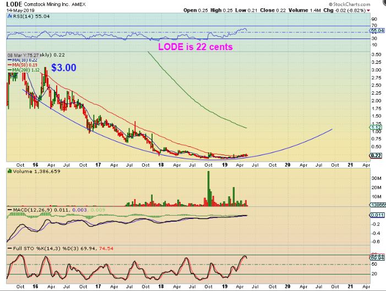Select the 14-May-2019 date text
Viewport: 386px width, 291px height.
[20, 10]
